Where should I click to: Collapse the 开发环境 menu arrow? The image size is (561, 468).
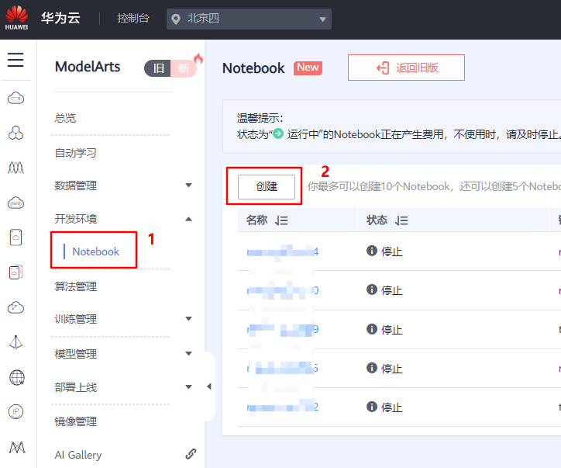pyautogui.click(x=188, y=219)
